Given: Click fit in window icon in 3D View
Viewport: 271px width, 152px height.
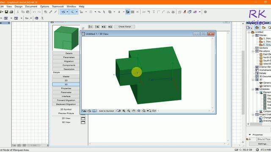Looking at the screenshot, I should pyautogui.click(x=144, y=111).
